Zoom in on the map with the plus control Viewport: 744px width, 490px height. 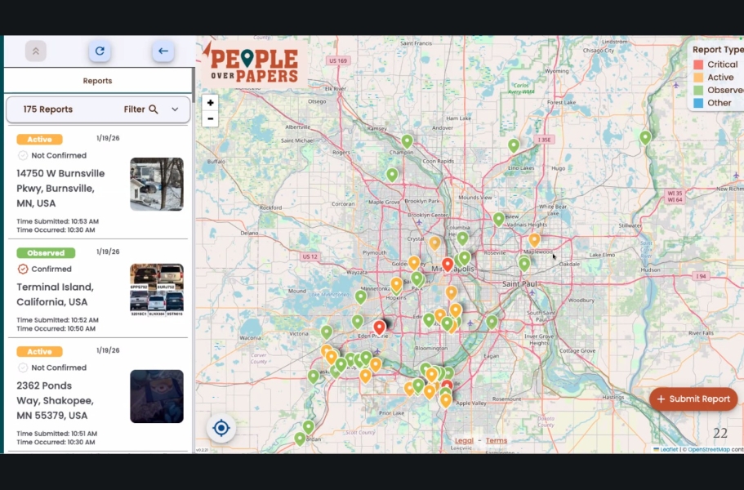click(x=210, y=103)
